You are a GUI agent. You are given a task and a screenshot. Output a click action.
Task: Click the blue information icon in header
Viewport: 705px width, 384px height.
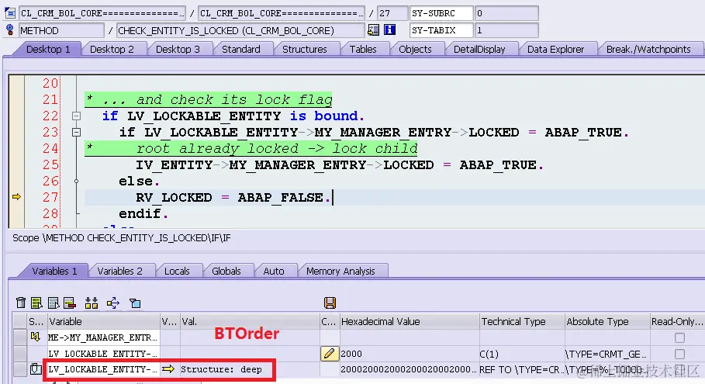click(390, 30)
